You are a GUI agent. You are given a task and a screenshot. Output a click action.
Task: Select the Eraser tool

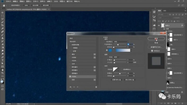pos(2,44)
